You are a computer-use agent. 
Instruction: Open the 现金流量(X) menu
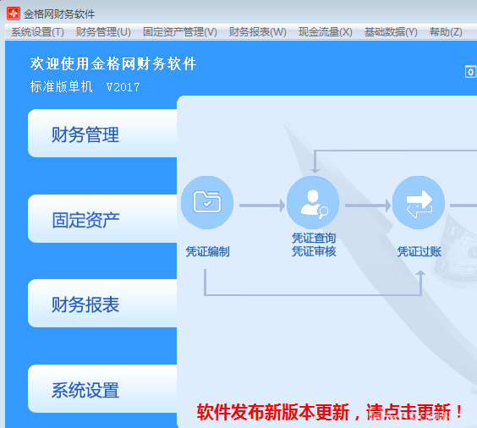(x=326, y=32)
